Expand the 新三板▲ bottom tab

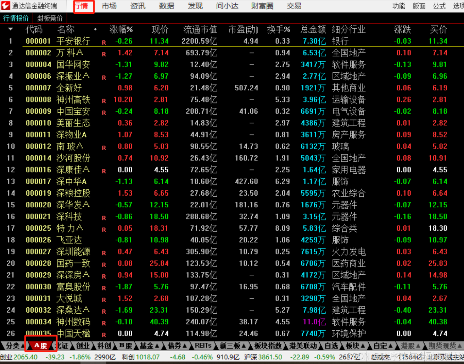point(233,346)
